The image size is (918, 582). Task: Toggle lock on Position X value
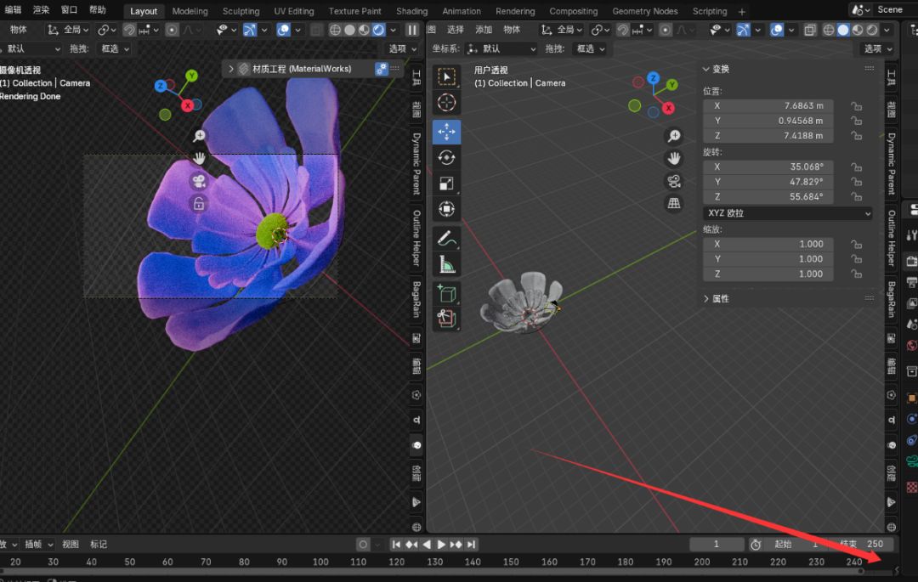[856, 106]
